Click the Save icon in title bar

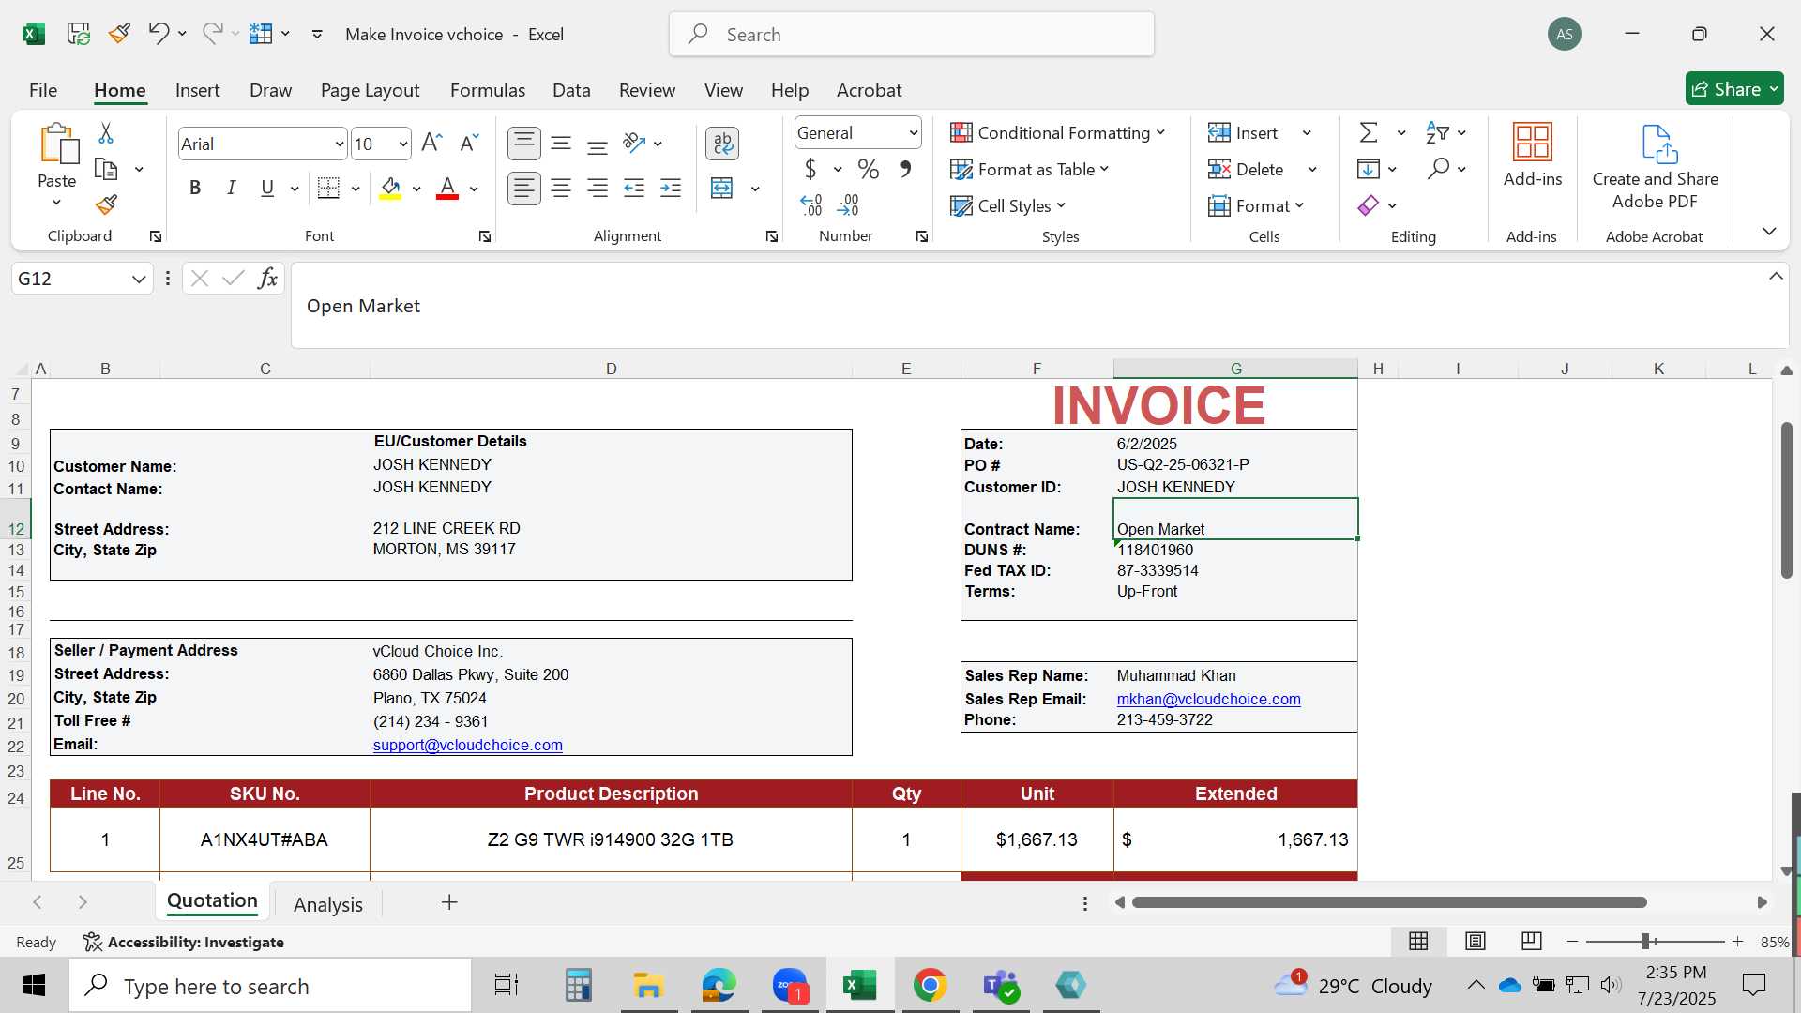click(79, 34)
